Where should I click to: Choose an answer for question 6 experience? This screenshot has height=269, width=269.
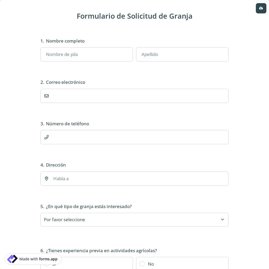pos(142,264)
